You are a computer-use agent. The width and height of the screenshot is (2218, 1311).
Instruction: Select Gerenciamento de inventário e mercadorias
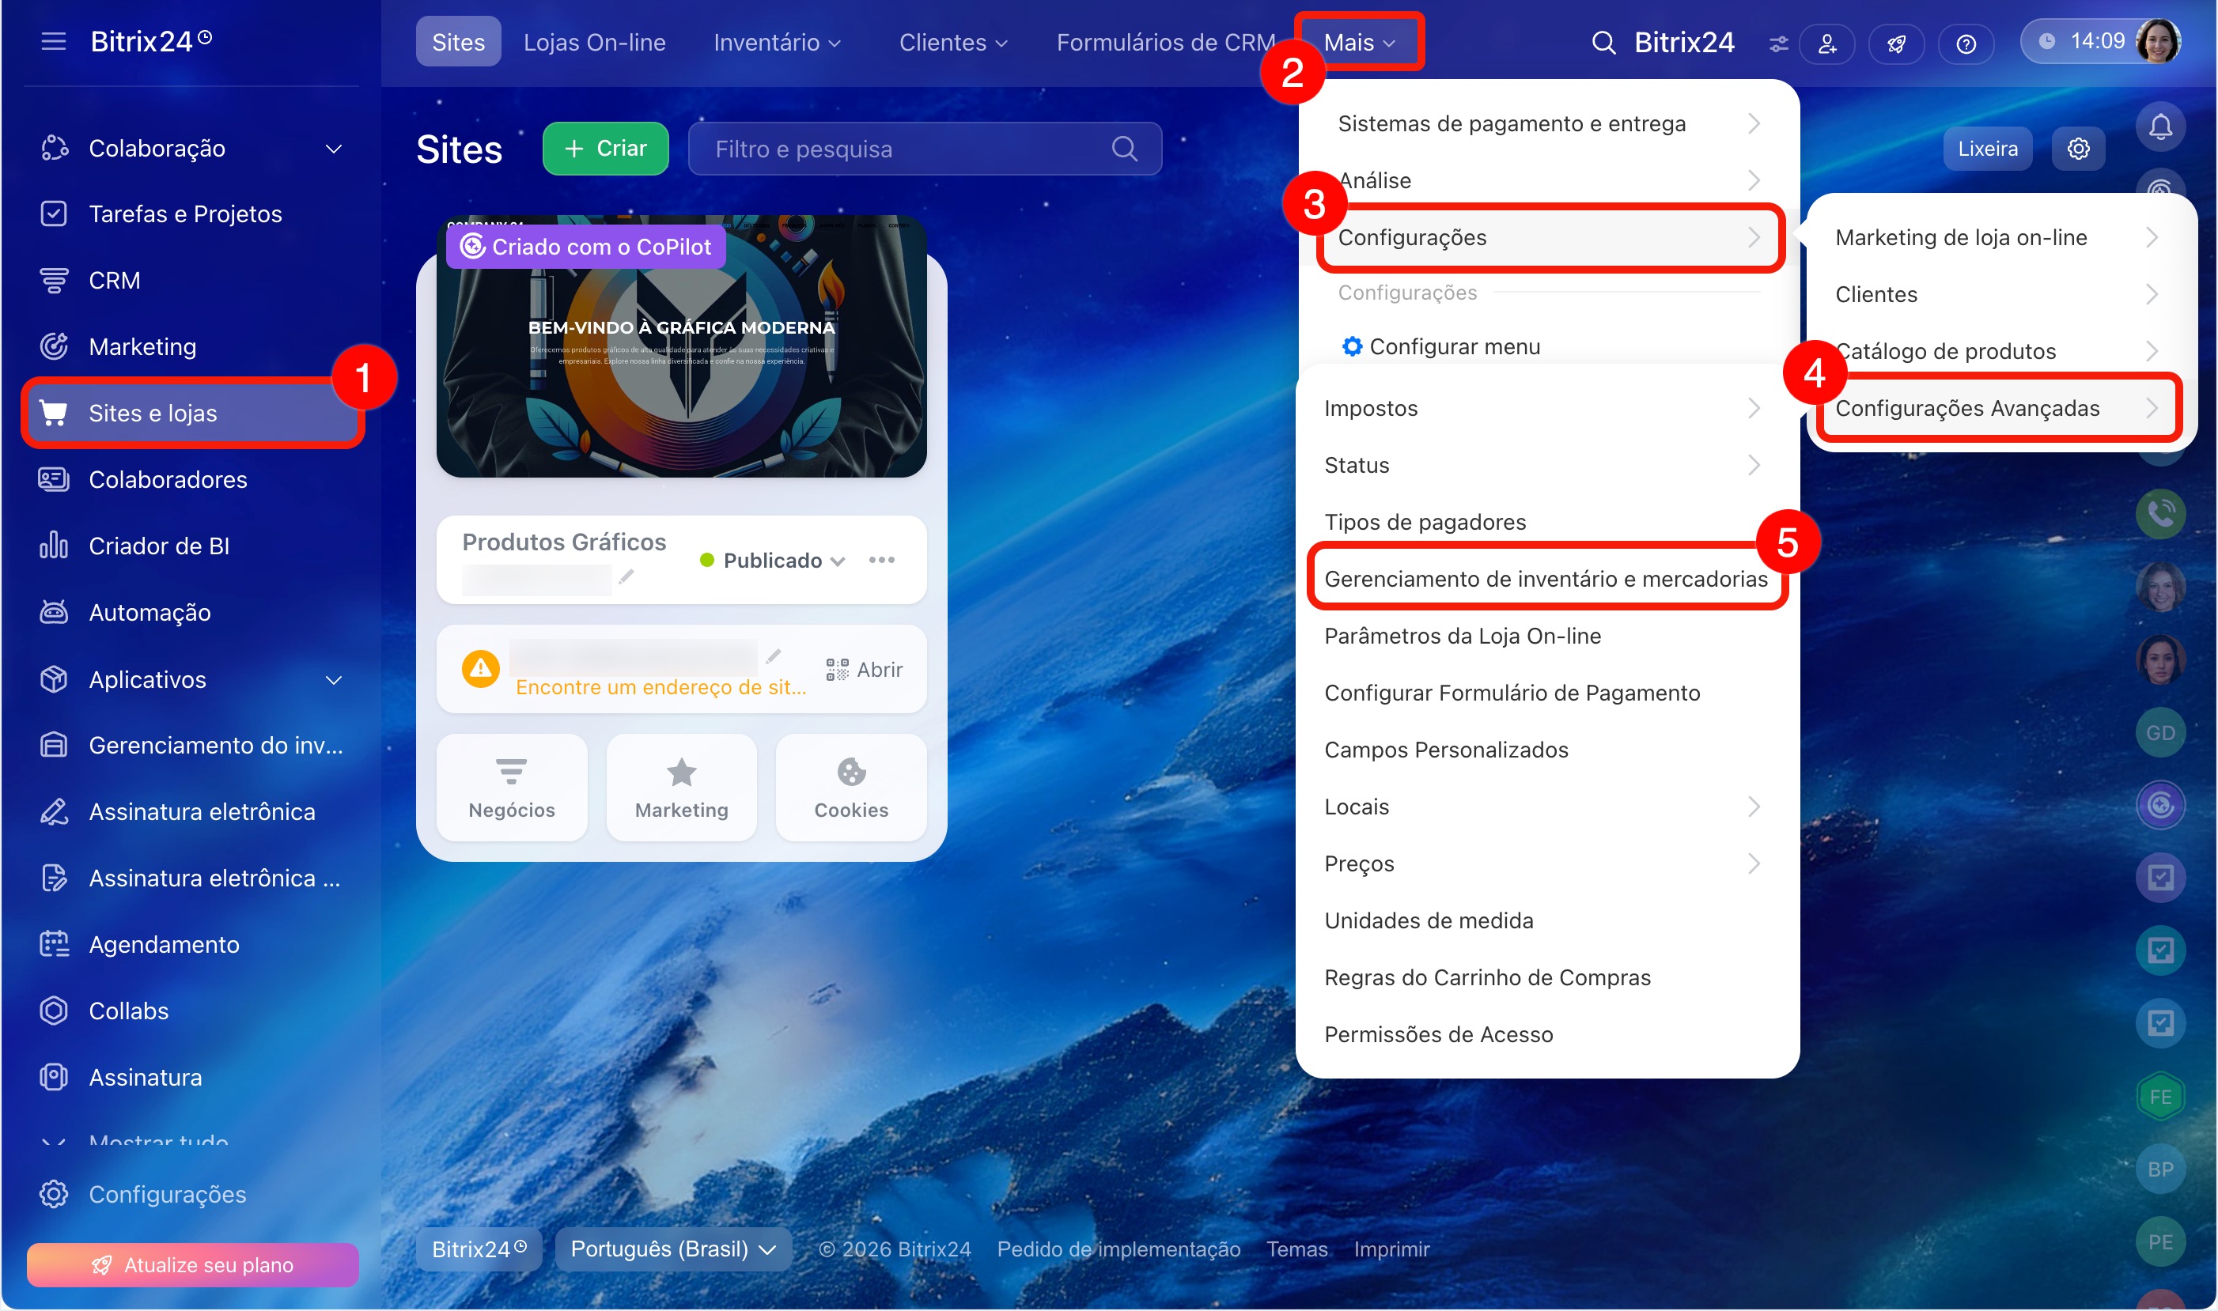coord(1545,579)
